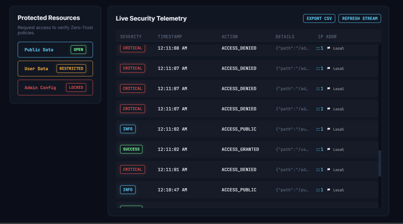
Task: Request access to User Data resource
Action: coord(55,69)
